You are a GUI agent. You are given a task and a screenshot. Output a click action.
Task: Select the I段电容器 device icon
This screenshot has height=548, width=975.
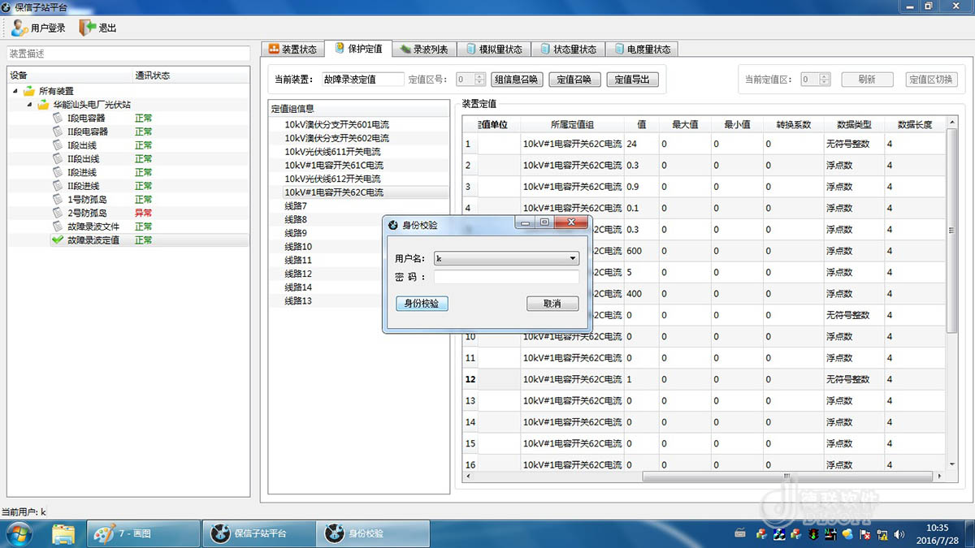pyautogui.click(x=57, y=118)
